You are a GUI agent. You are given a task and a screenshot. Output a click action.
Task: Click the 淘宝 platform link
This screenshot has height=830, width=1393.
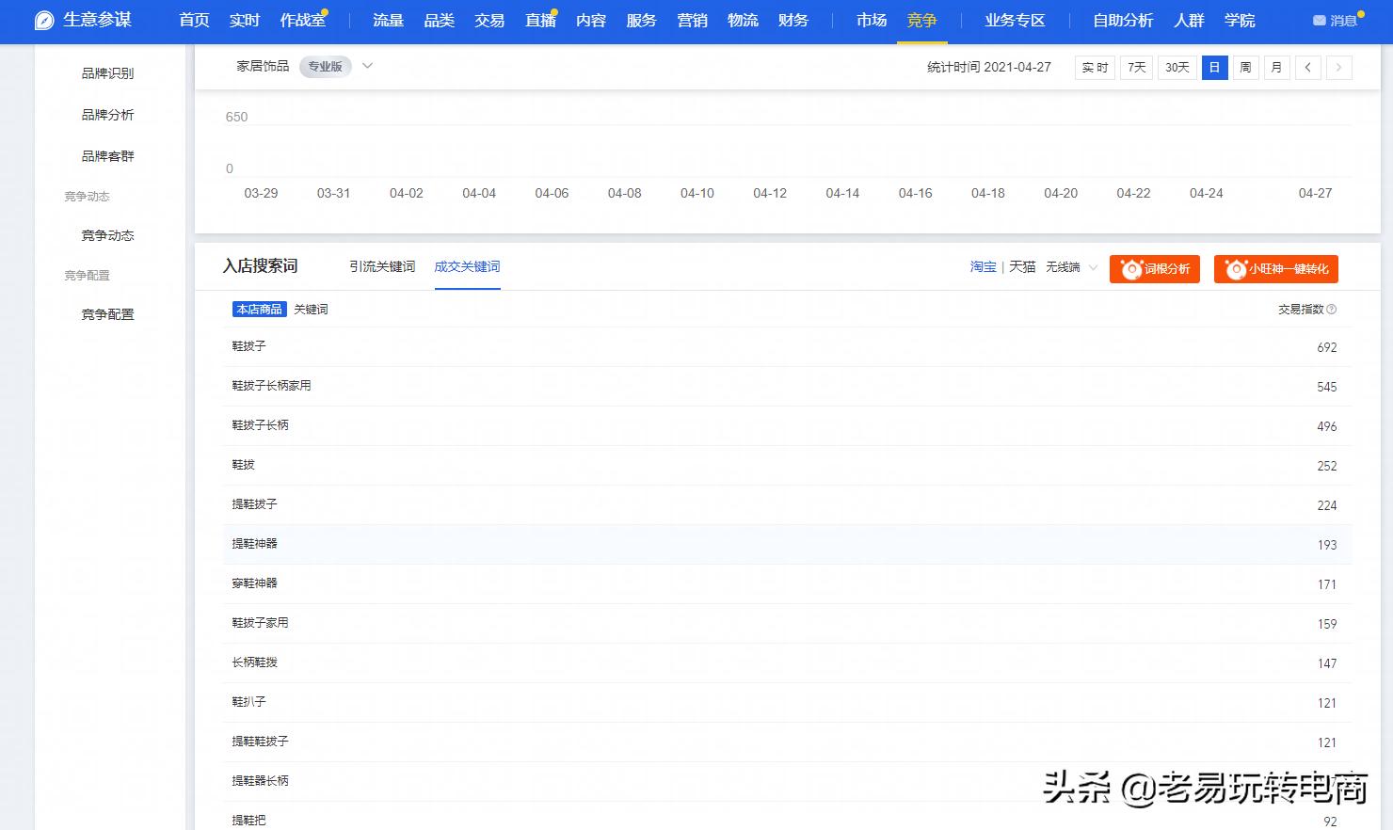coord(983,266)
